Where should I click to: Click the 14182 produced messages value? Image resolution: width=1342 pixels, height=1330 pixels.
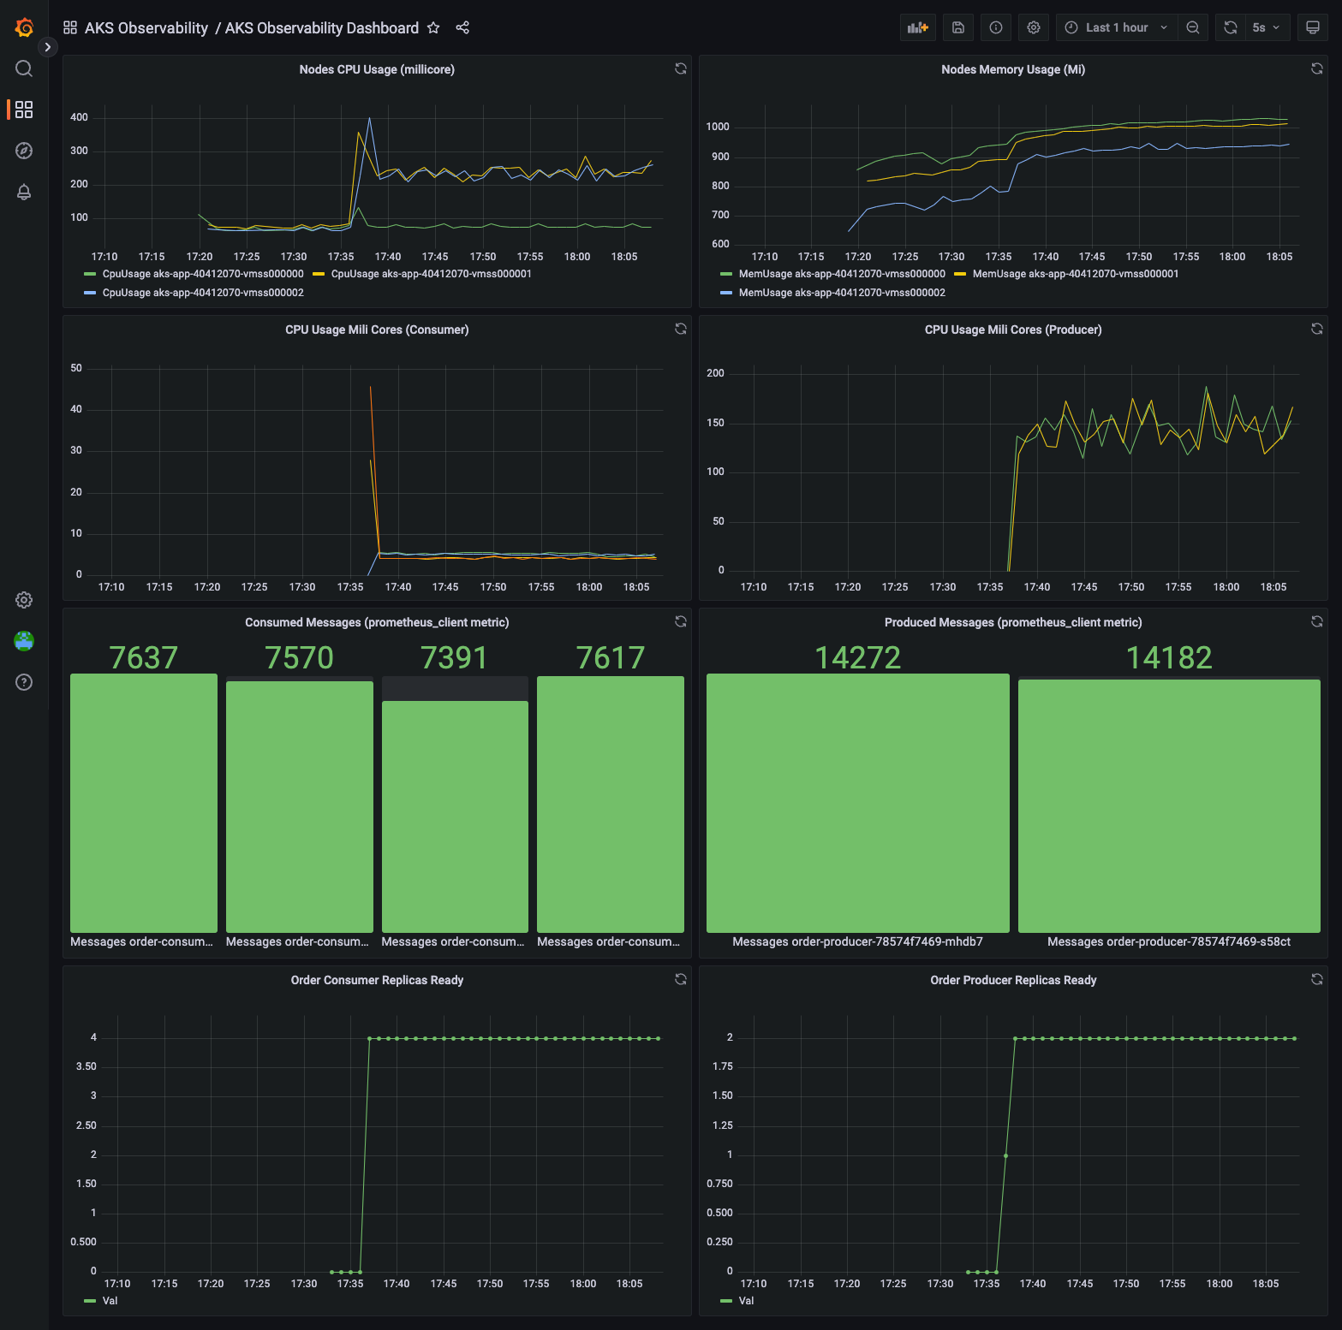1169,657
